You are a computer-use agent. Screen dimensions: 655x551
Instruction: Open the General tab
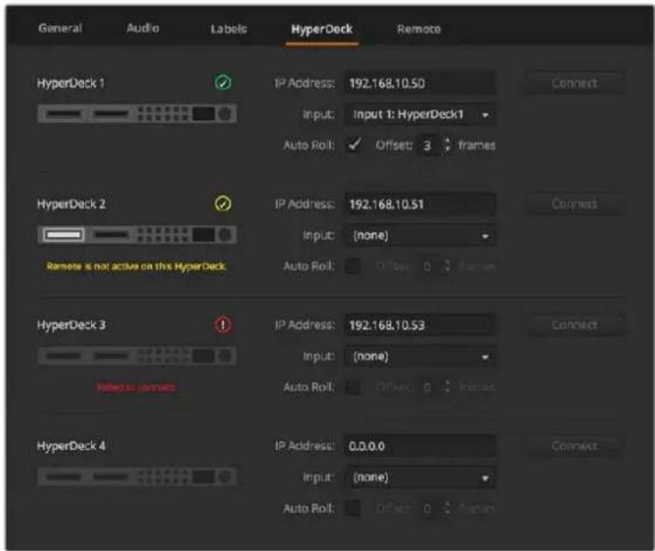[60, 28]
